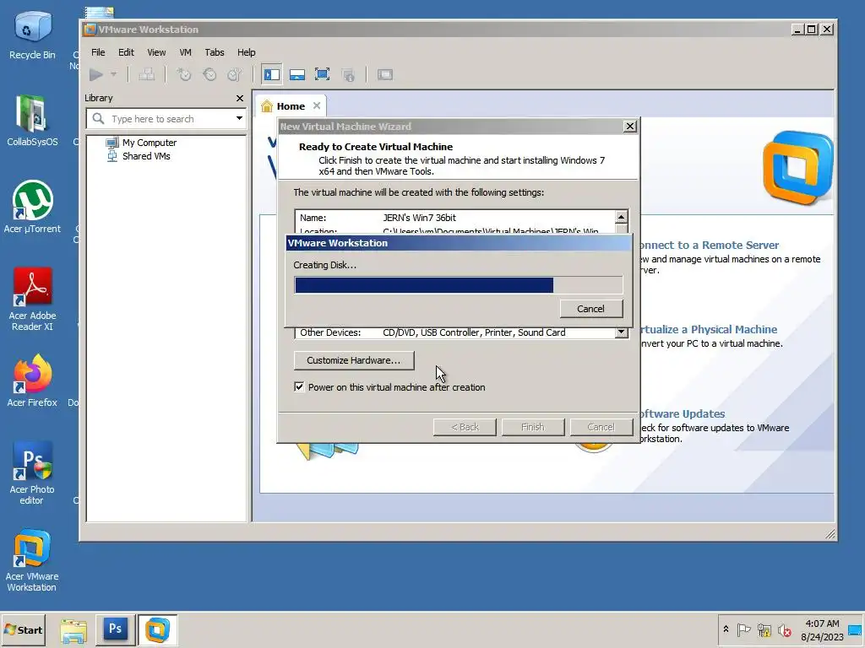
Task: Select the Acer Adobe Reader XI desktop icon
Action: 33,300
